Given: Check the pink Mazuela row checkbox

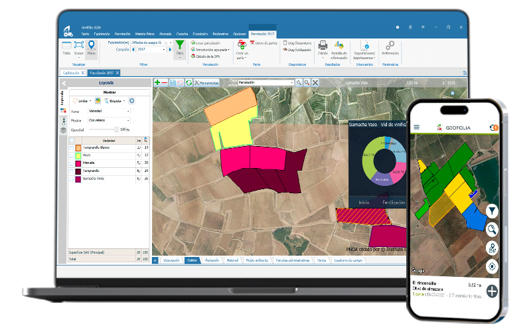Looking at the screenshot, I should click(x=72, y=163).
